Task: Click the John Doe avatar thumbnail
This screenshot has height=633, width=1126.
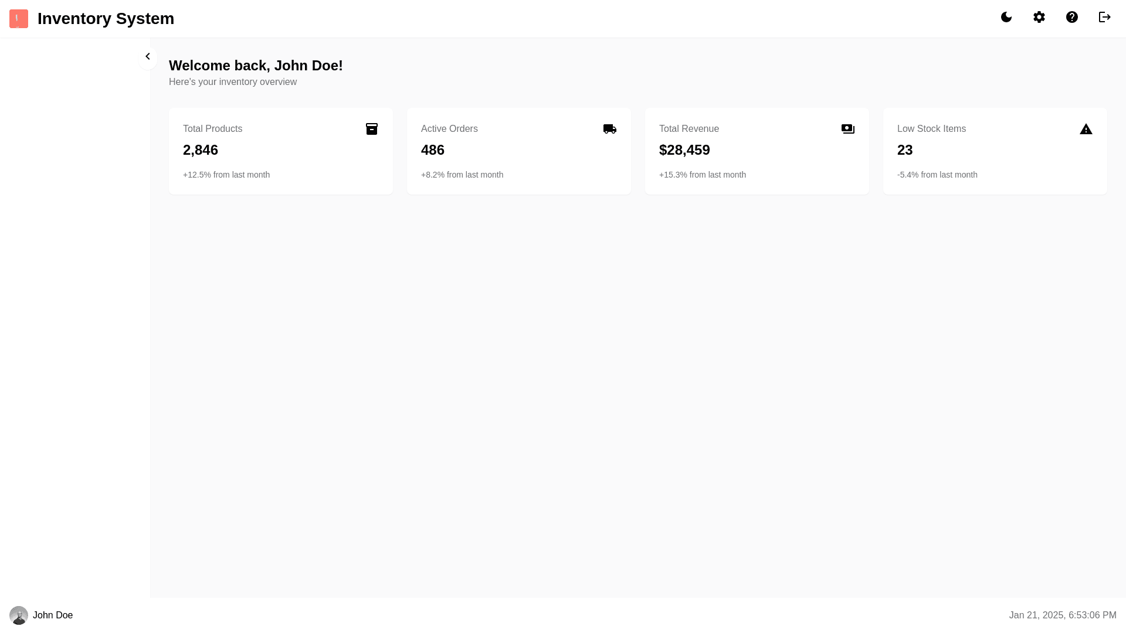Action: click(19, 615)
